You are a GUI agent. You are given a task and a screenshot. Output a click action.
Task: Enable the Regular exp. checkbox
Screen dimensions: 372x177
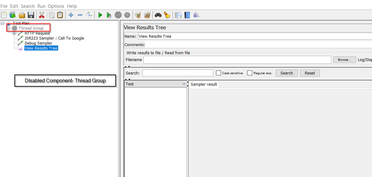(x=249, y=73)
